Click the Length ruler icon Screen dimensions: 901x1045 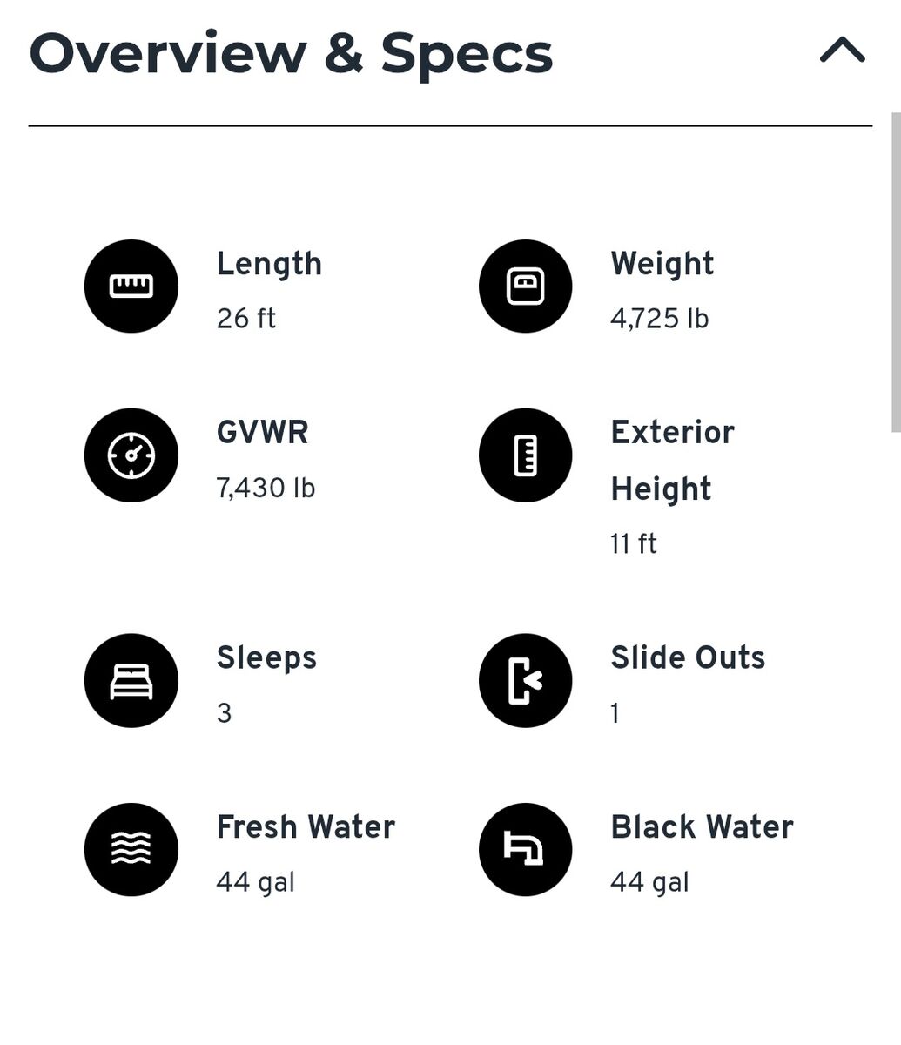[131, 287]
